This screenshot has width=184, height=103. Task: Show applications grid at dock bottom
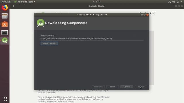pos(5,99)
